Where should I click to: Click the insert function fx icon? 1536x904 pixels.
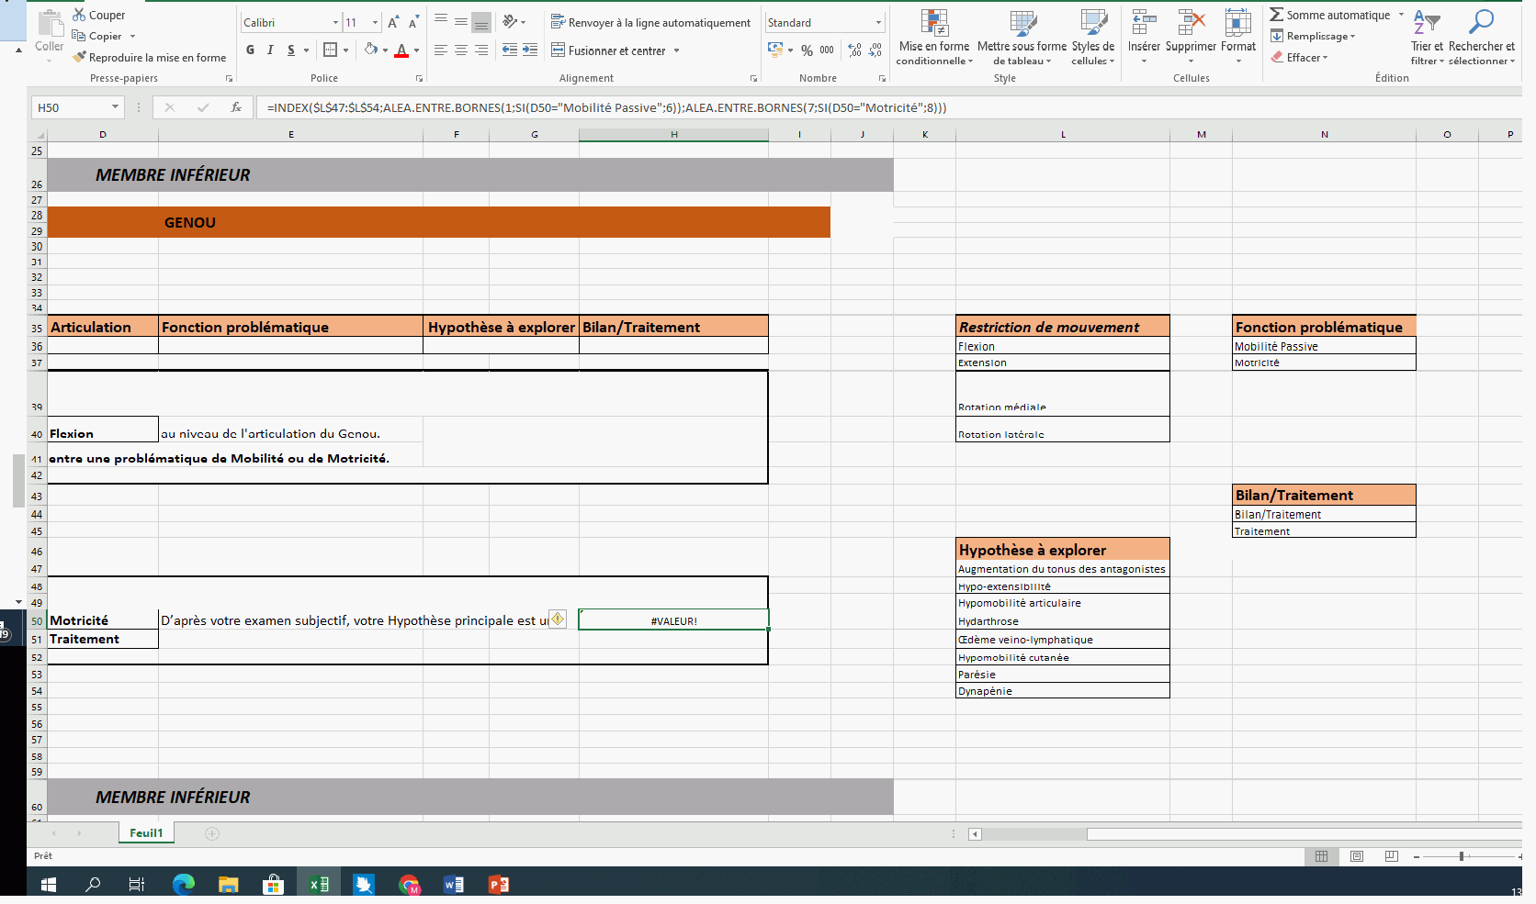click(236, 107)
